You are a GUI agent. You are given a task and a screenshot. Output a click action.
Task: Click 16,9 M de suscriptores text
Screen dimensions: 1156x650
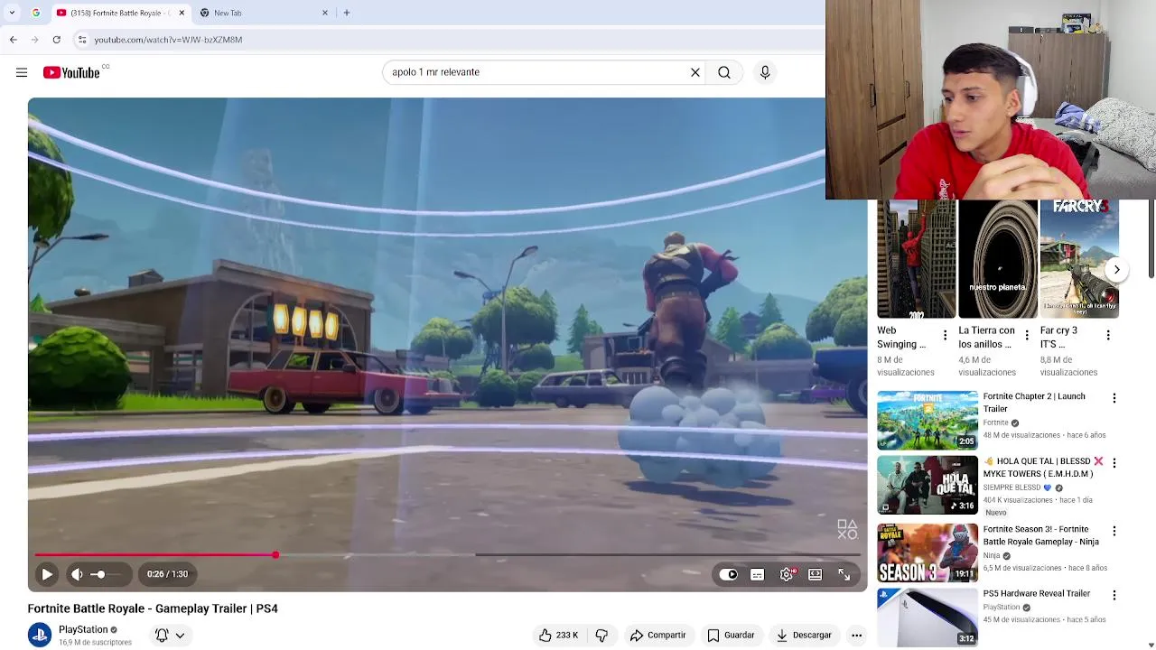coord(95,643)
